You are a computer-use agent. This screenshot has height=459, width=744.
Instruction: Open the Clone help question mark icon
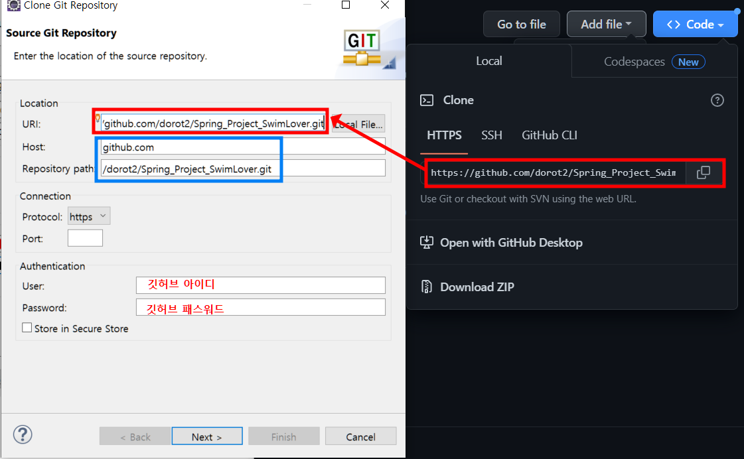[x=717, y=100]
